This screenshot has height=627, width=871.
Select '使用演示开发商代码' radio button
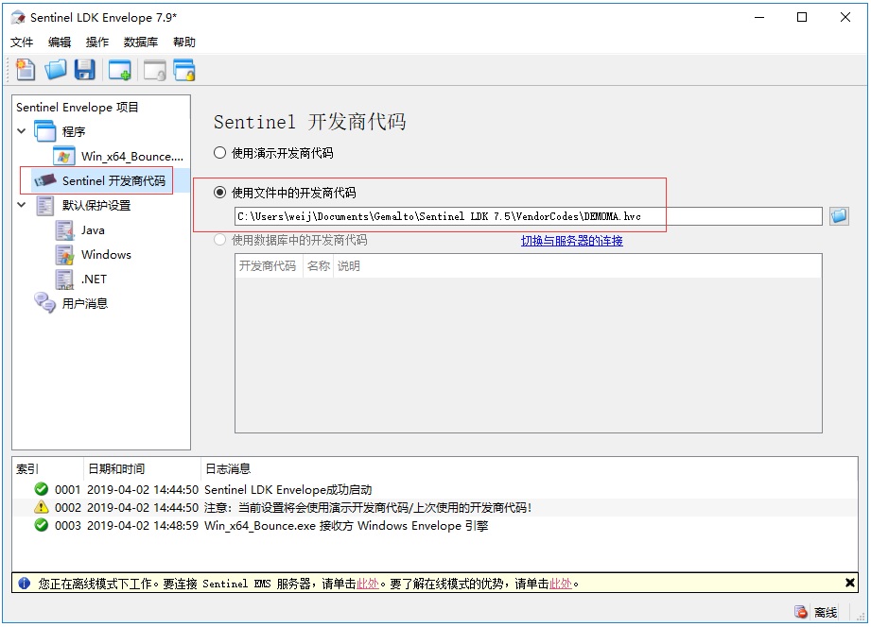click(220, 153)
